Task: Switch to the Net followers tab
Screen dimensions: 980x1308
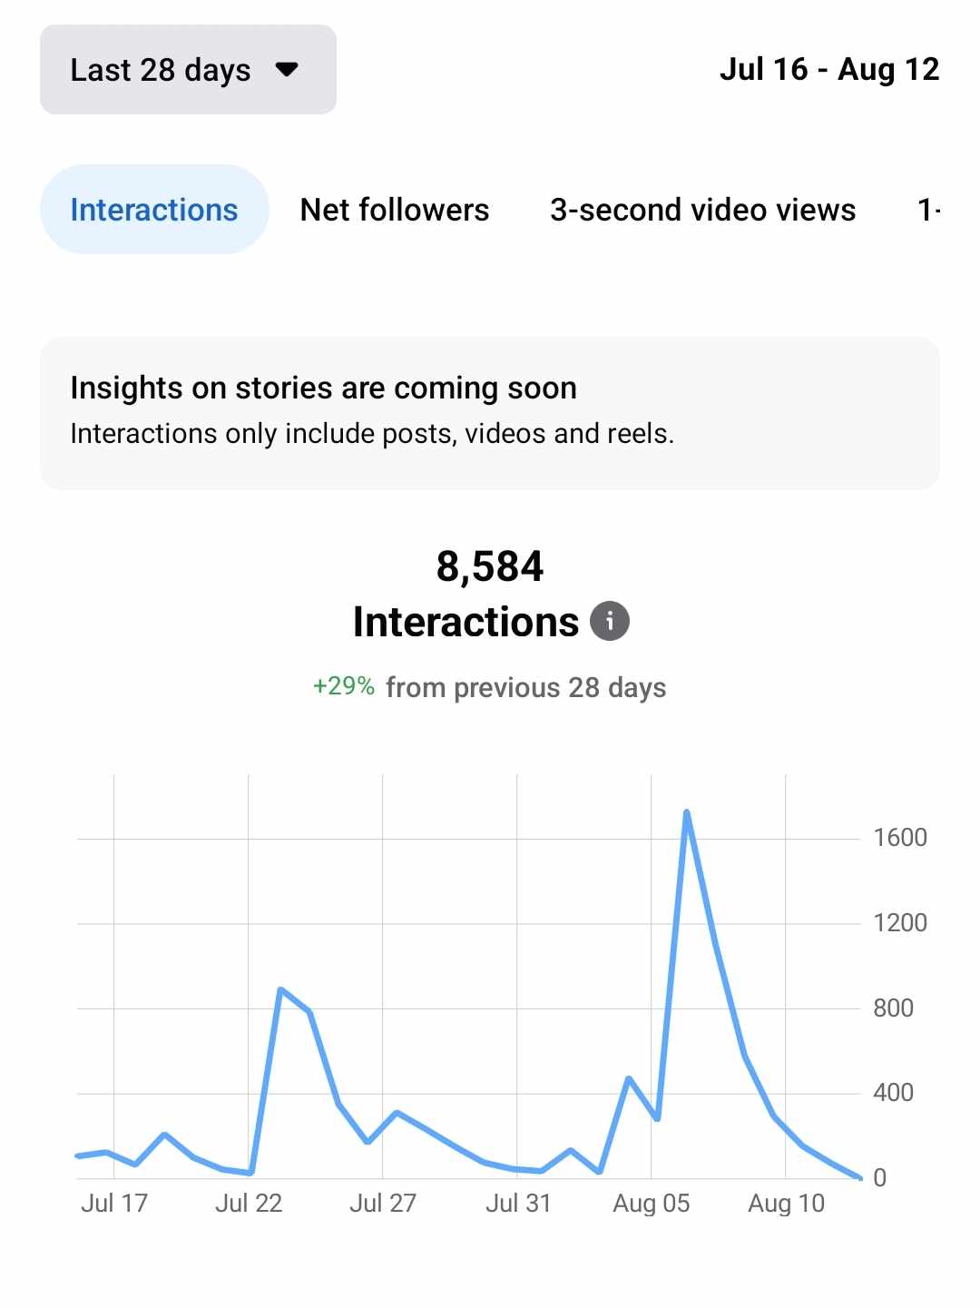Action: click(x=395, y=210)
